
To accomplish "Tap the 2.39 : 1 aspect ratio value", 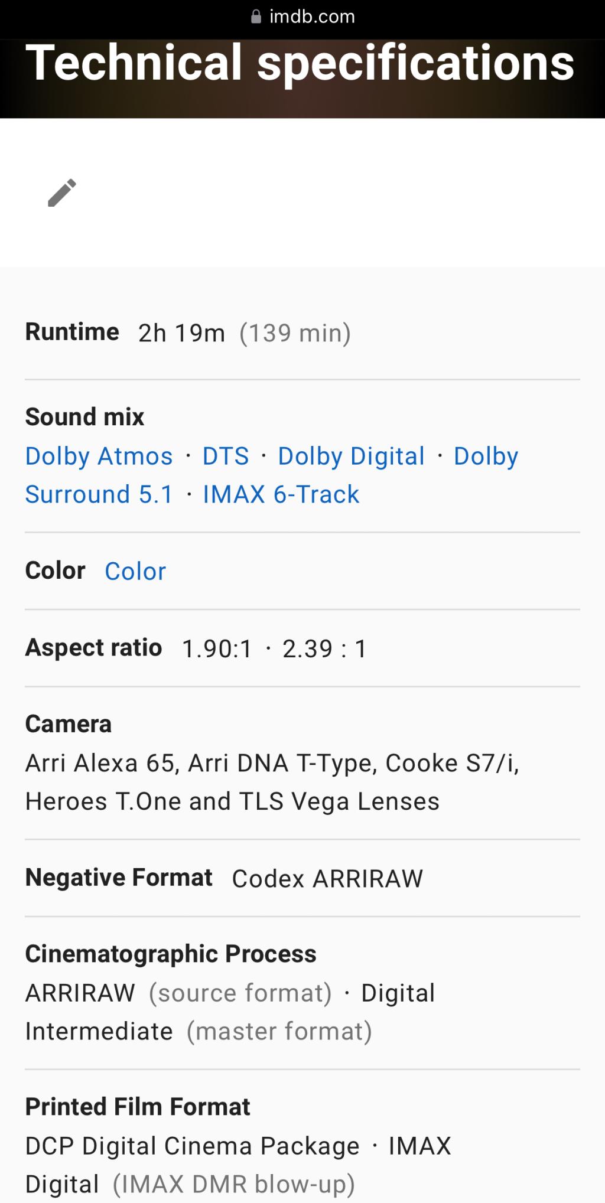I will 325,649.
